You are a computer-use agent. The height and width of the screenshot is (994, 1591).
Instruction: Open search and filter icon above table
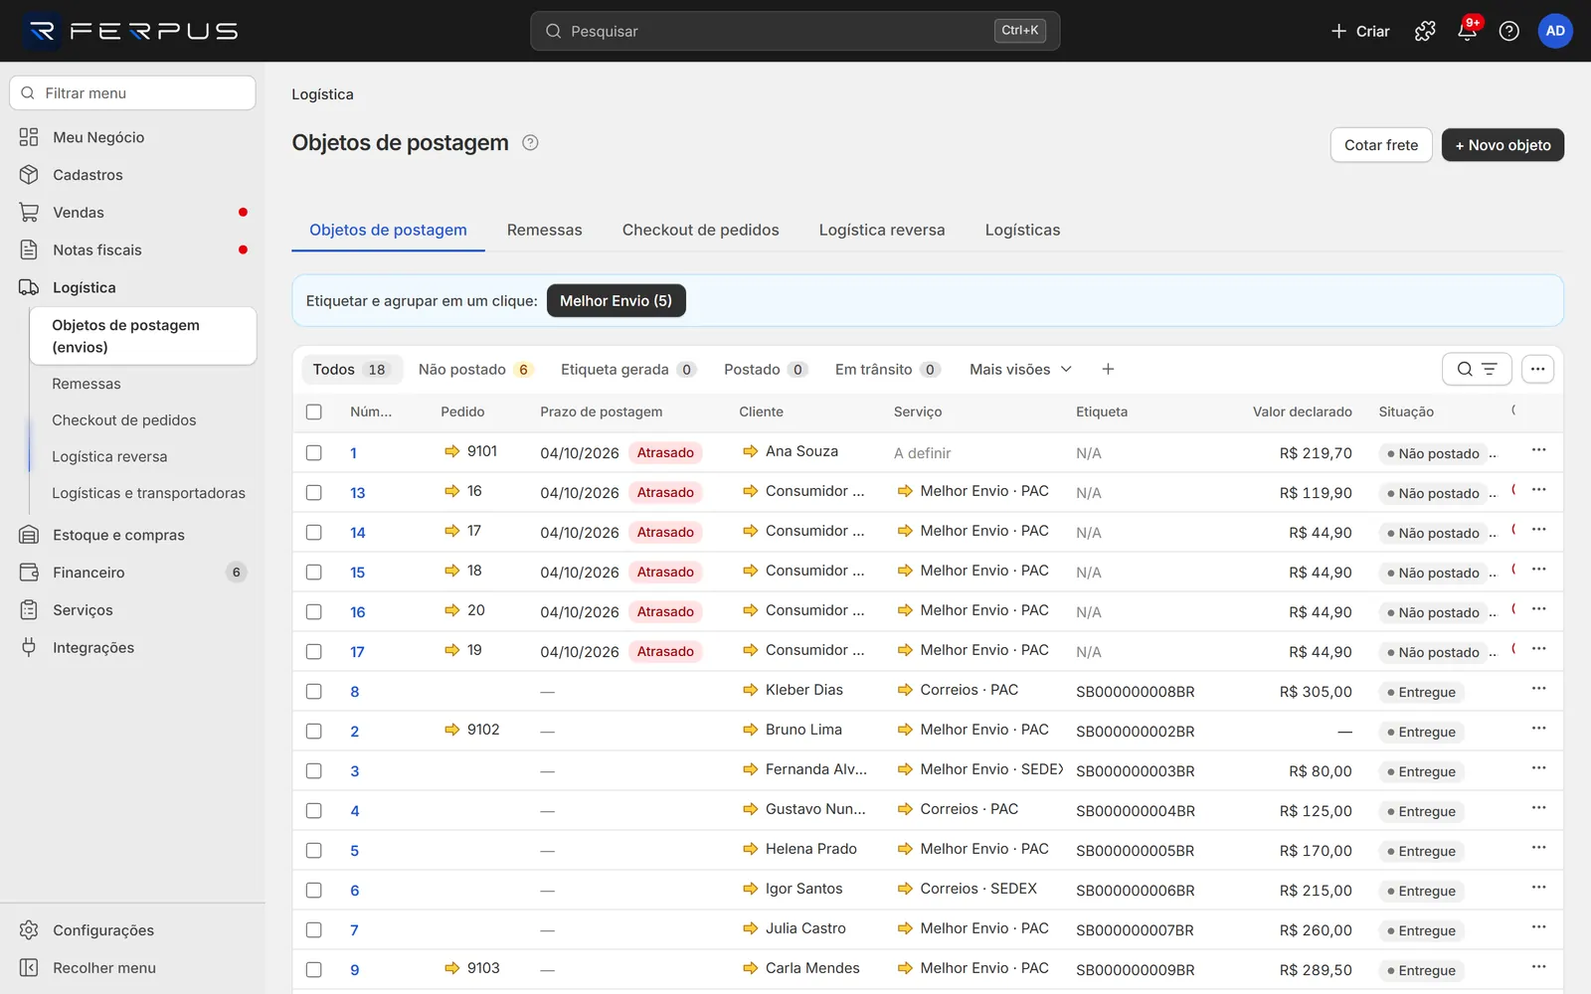coord(1477,369)
